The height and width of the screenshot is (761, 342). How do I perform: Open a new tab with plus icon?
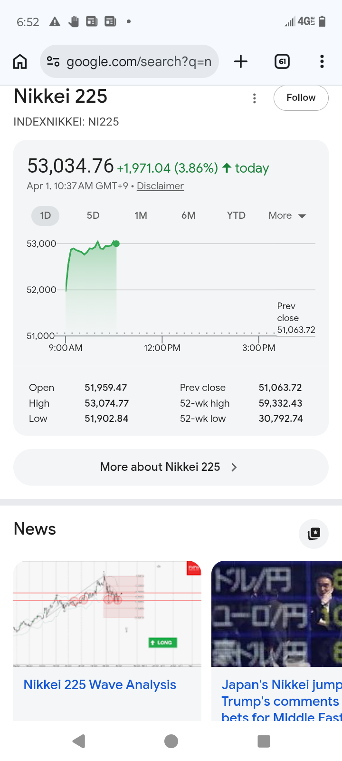click(241, 61)
